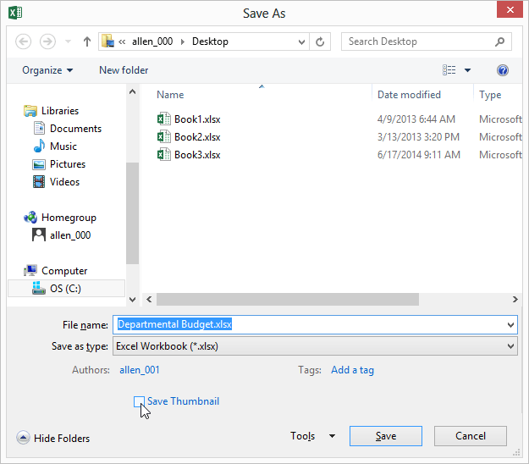Click the Book3.xlsx Excel file icon
Image resolution: width=529 pixels, height=464 pixels.
point(164,155)
